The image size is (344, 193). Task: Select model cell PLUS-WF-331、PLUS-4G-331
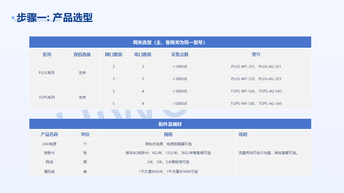click(x=256, y=66)
